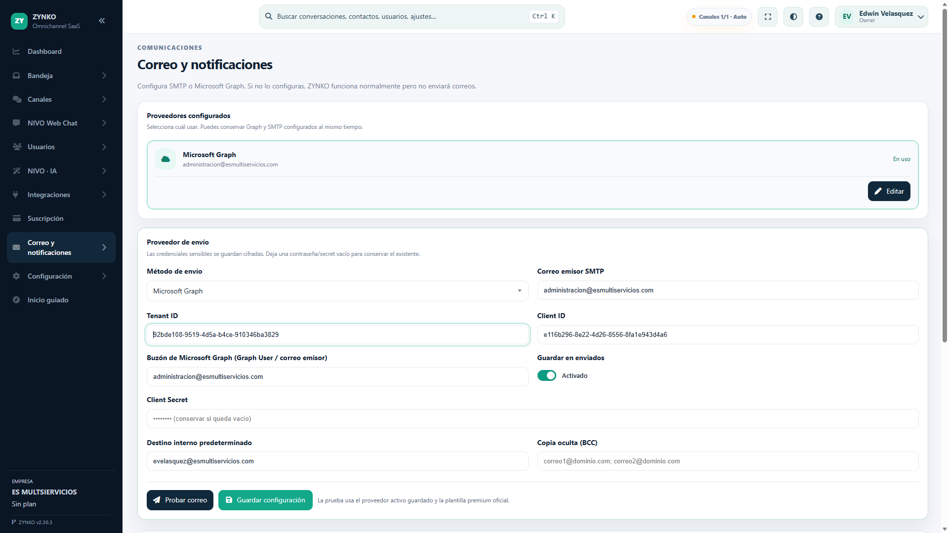Click the 'En uso' status label

click(902, 159)
